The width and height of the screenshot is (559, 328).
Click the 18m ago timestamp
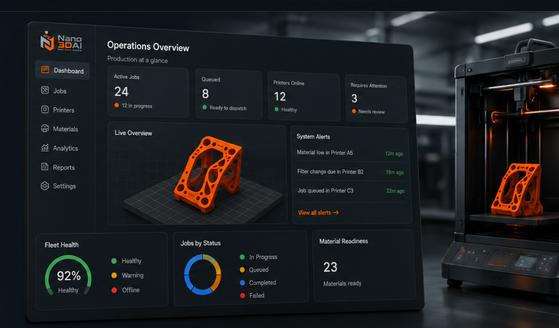[x=395, y=172]
